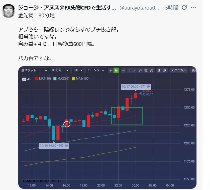This screenshot has width=210, height=190.
Task: Open the 金スポット instrument dropdown
Action: click(34, 70)
